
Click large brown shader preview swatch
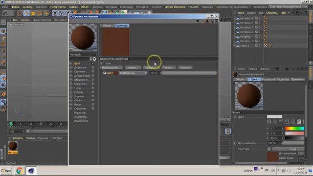(115, 42)
